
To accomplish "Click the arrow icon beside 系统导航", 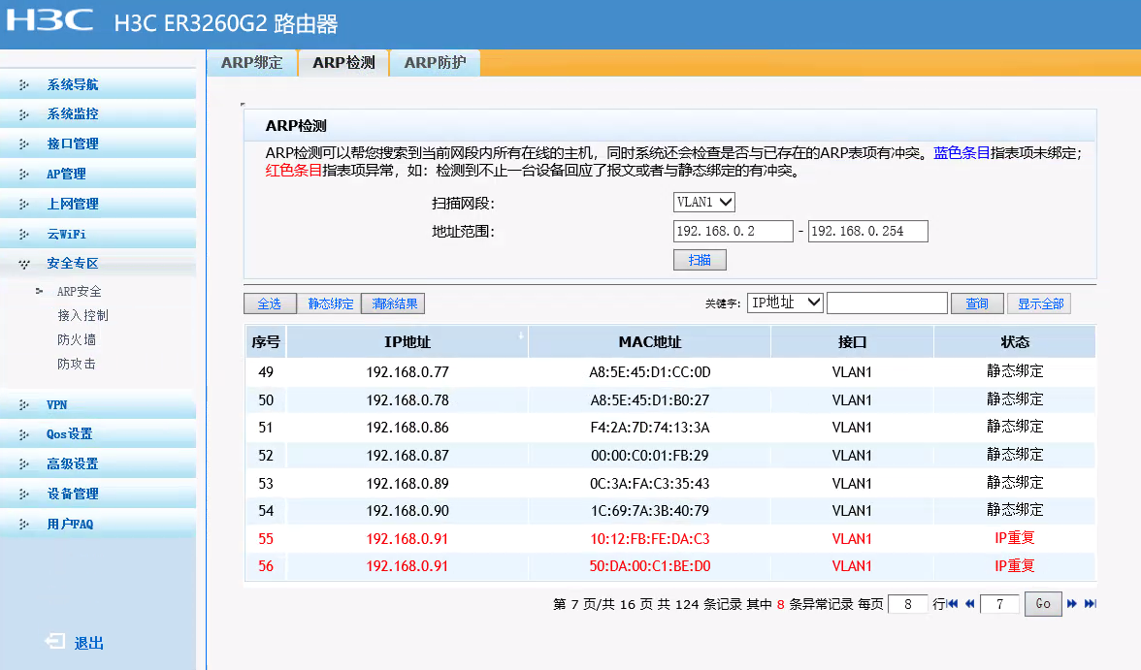I will point(24,85).
